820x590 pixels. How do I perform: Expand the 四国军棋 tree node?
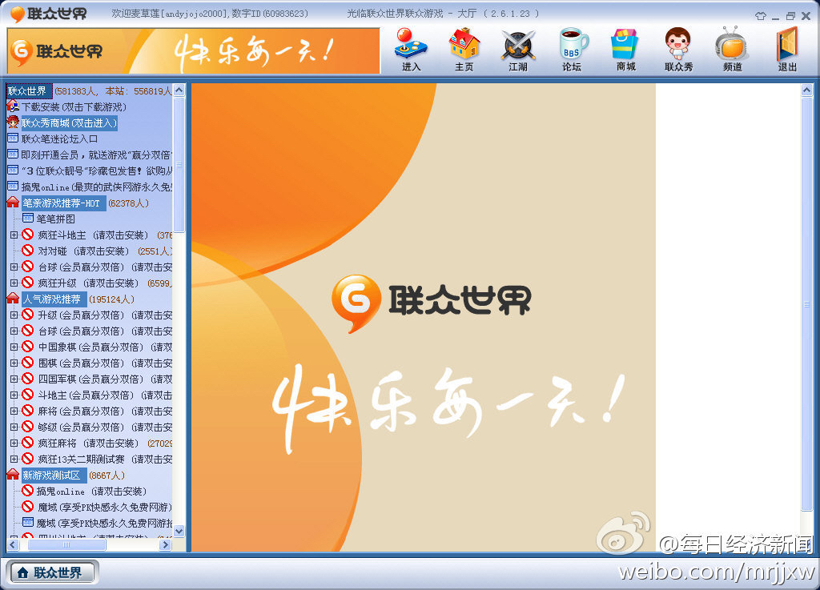[x=14, y=379]
